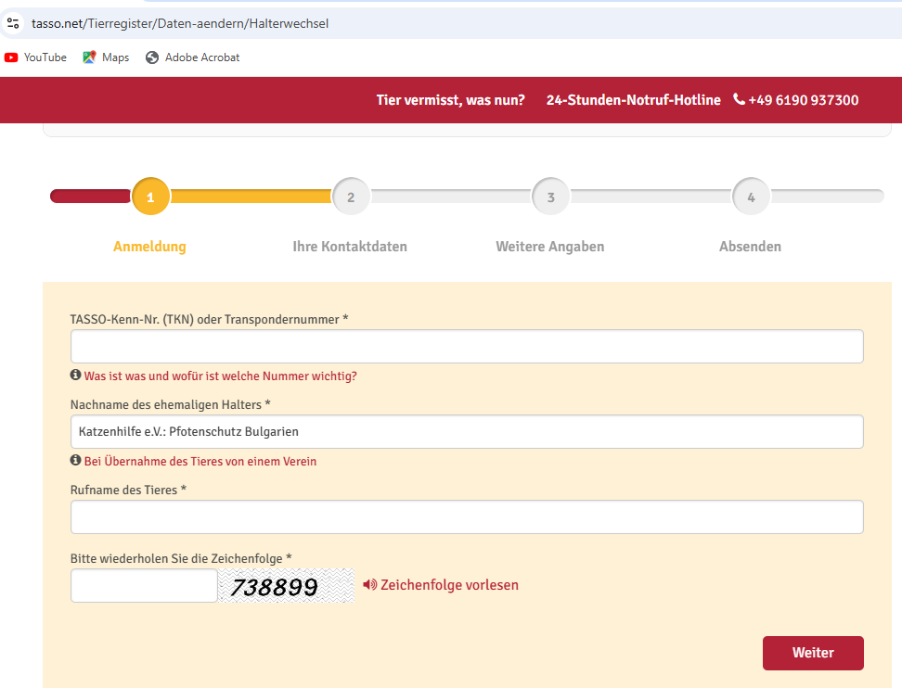Click the phone icon beside hotline number
Viewport: 902px width, 688px height.
[739, 99]
